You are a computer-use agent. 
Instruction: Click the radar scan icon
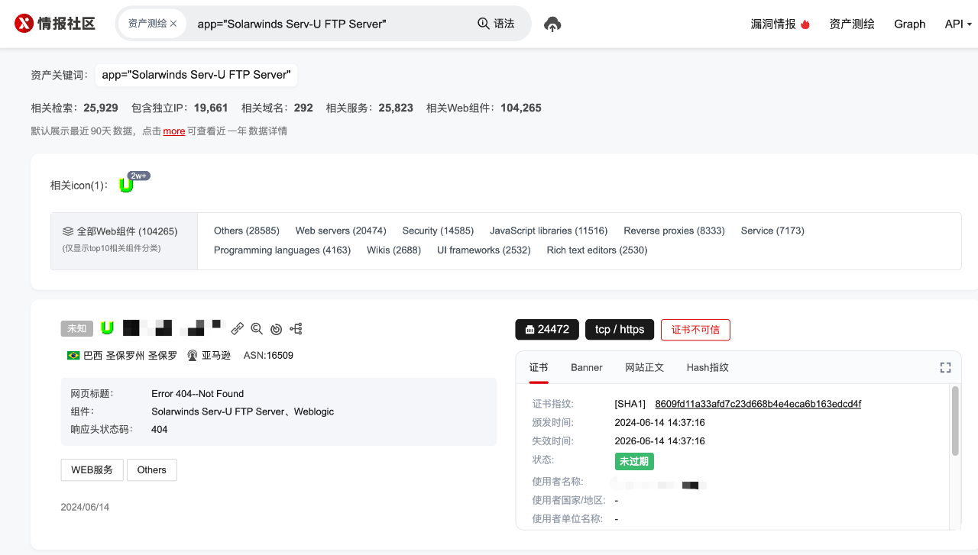(276, 329)
